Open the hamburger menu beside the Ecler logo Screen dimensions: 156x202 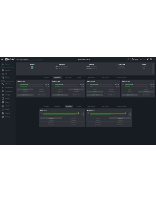[2, 59]
